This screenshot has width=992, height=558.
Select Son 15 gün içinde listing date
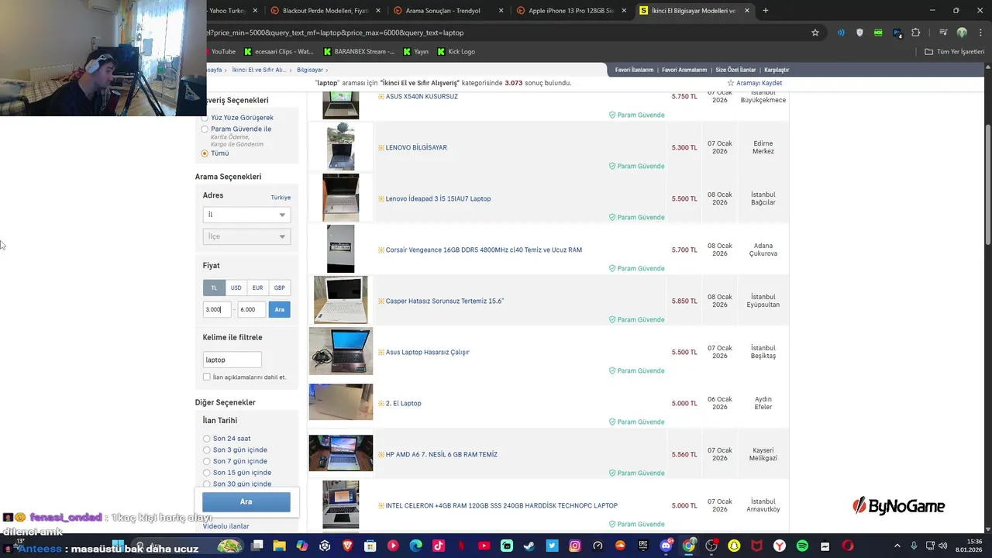[x=207, y=473]
